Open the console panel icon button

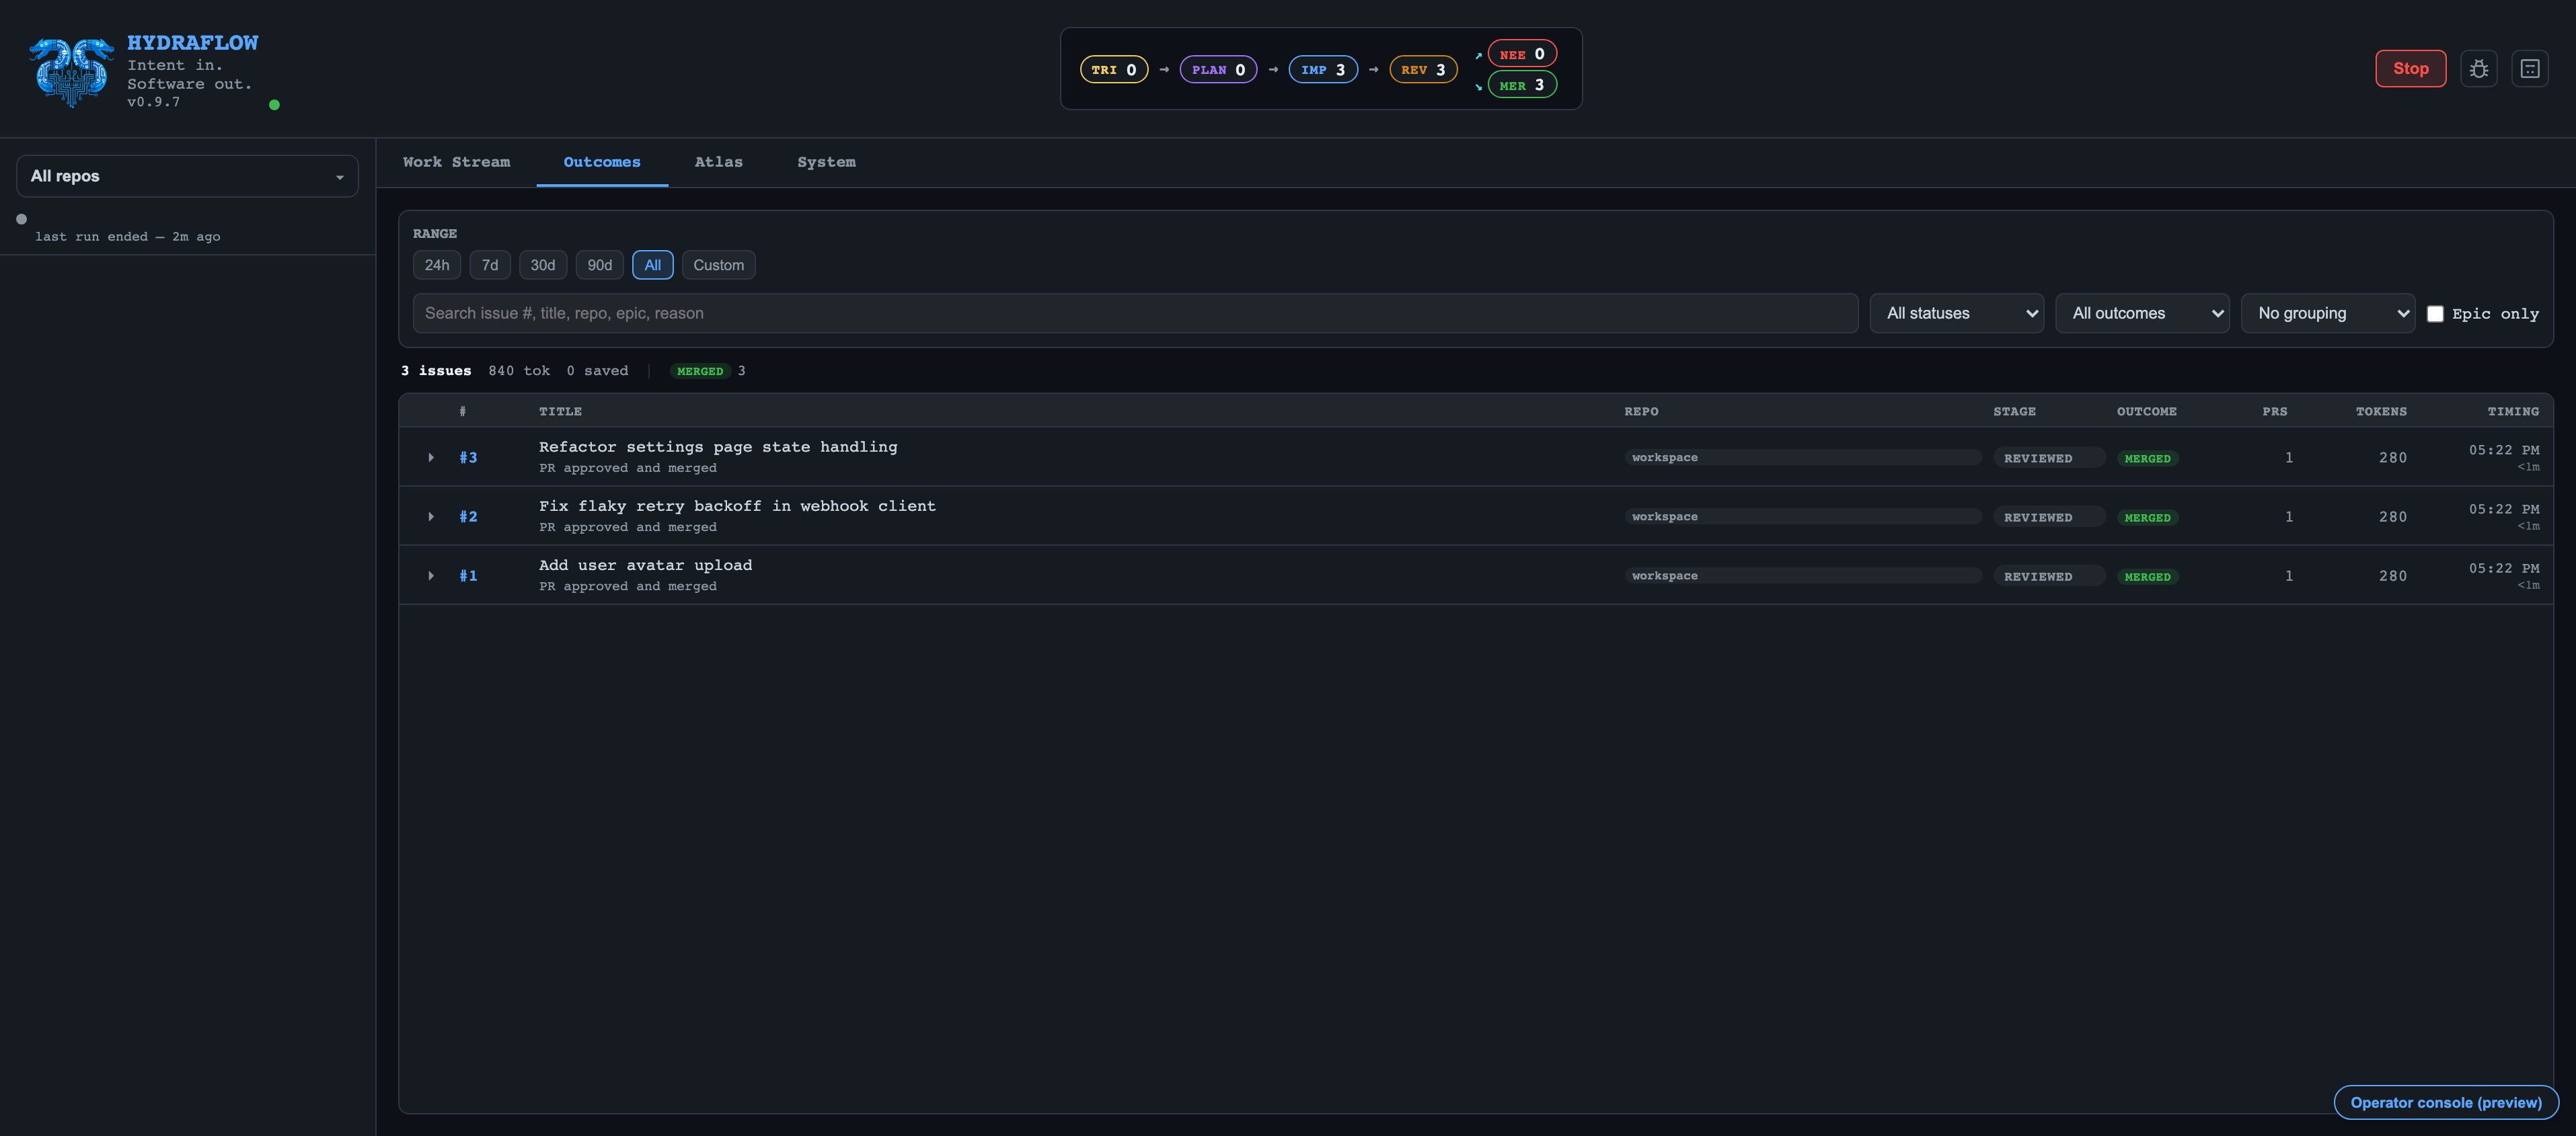[x=2529, y=69]
